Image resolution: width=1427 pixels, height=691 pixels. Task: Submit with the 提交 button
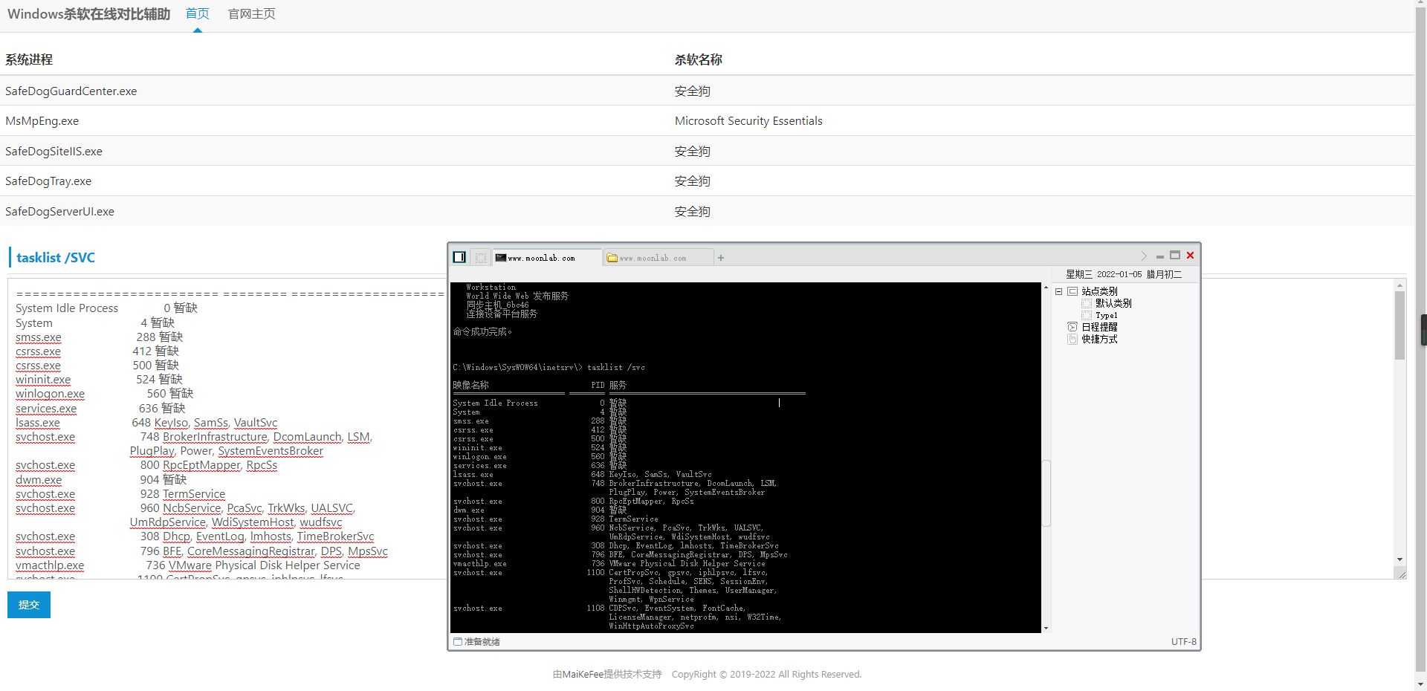[x=29, y=605]
